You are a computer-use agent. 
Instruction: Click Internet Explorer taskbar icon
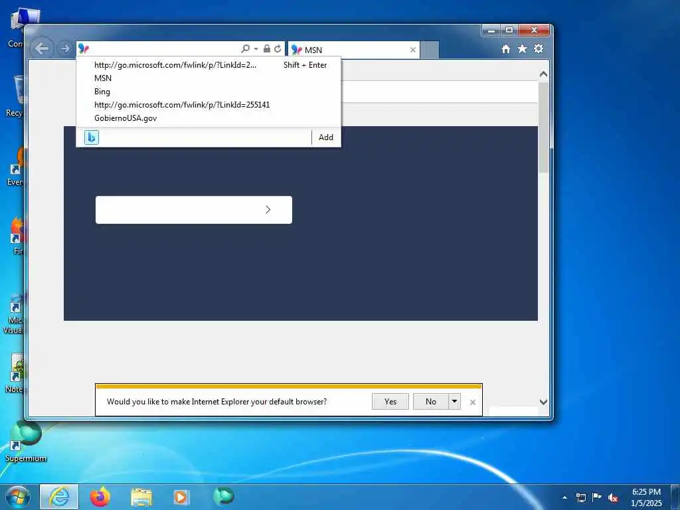pos(59,497)
